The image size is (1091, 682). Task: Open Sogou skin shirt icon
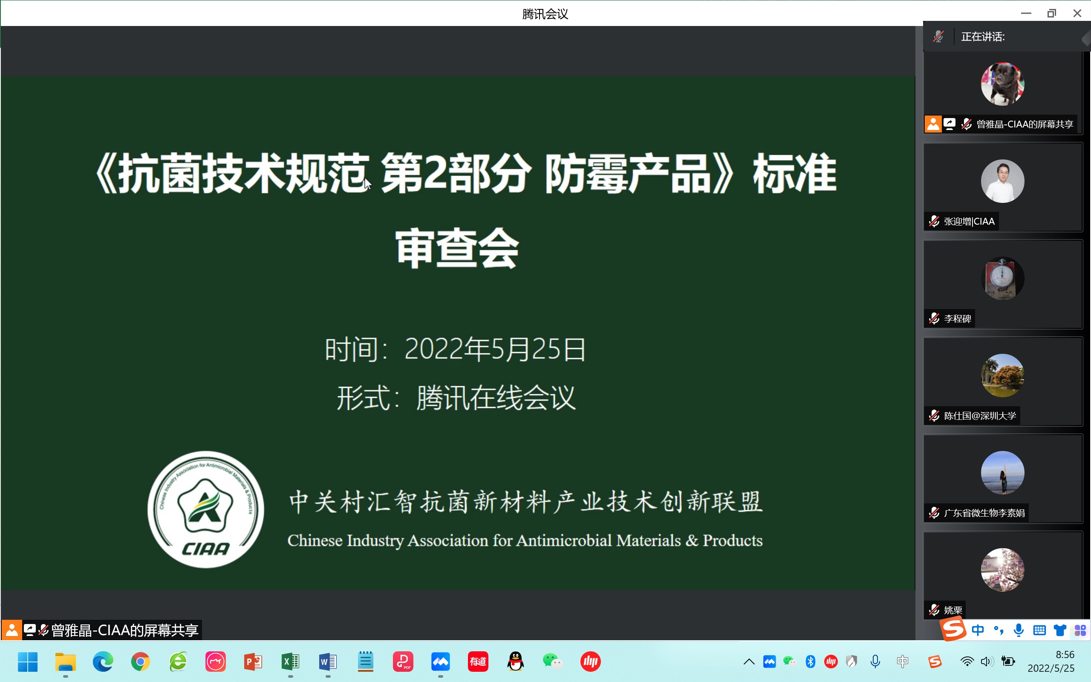point(1059,630)
